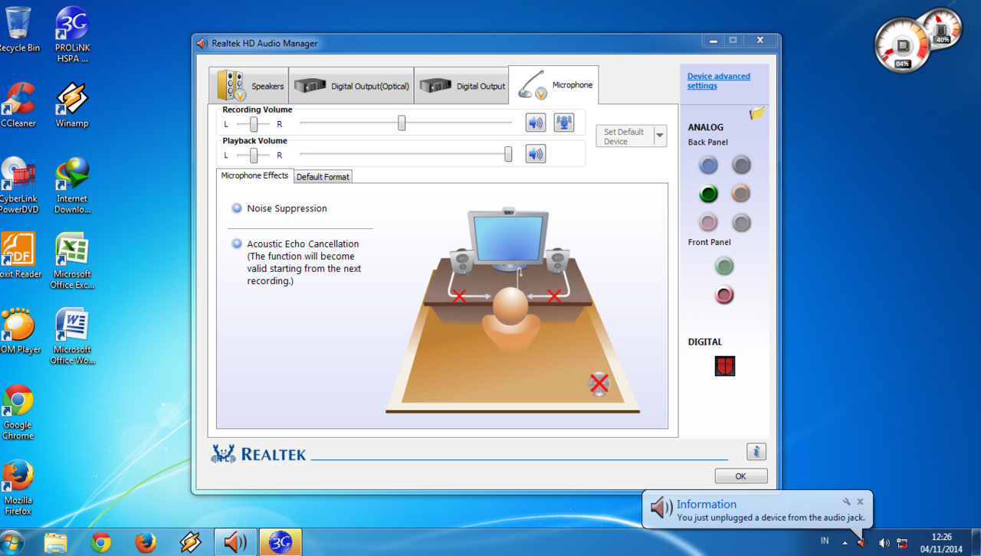Viewport: 981px width, 556px height.
Task: Expand Set Default Device dropdown arrow
Action: [659, 136]
